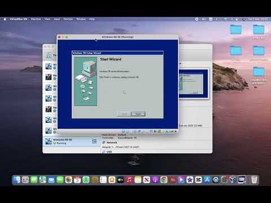Click the Windows 98 Setup Wizard title bar
The height and width of the screenshot is (203, 271).
coord(118,53)
